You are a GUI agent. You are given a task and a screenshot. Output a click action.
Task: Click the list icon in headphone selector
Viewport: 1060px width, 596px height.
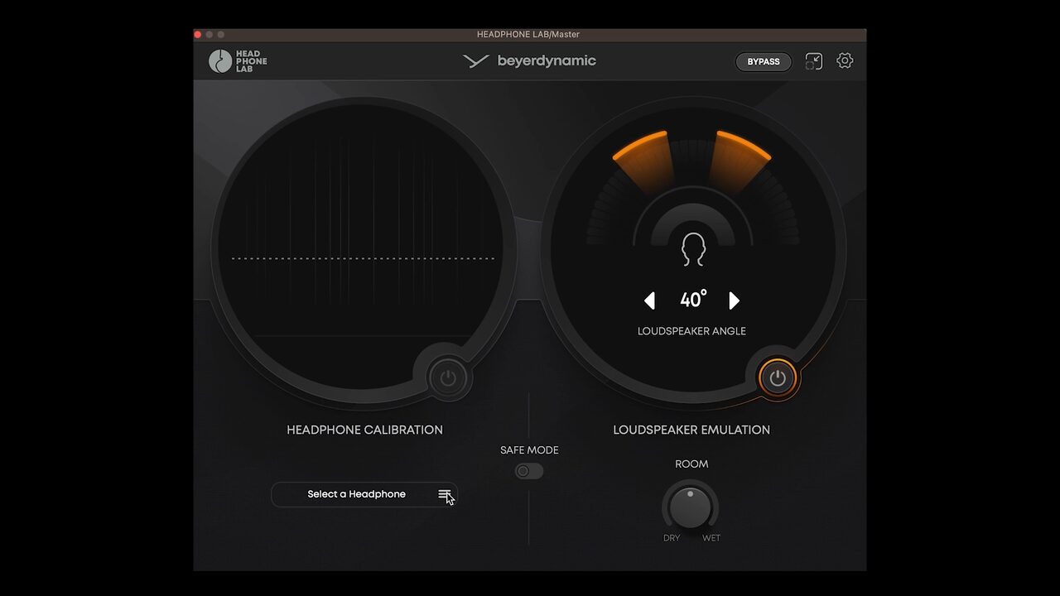(x=445, y=494)
